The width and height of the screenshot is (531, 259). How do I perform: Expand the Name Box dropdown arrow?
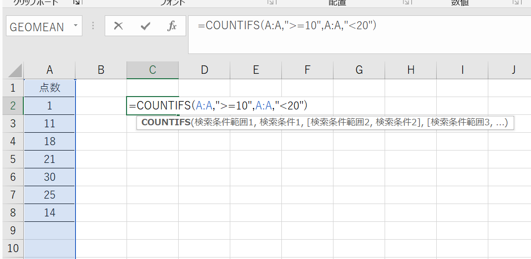[75, 26]
